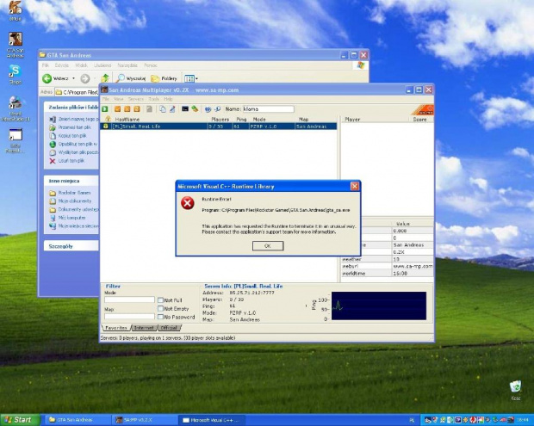The width and height of the screenshot is (534, 426).
Task: Toggle the Not Empty filter checkbox
Action: (160, 309)
